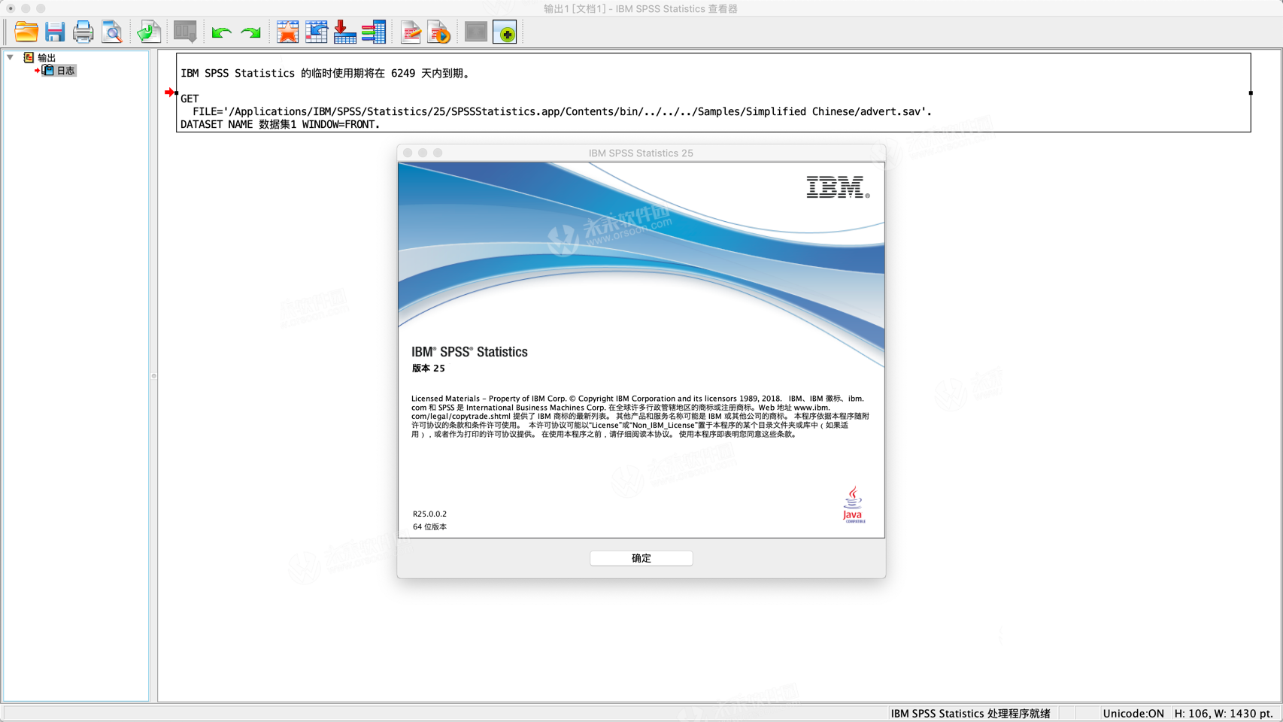Image resolution: width=1283 pixels, height=722 pixels.
Task: Click the Go to Data star icon
Action: point(287,32)
